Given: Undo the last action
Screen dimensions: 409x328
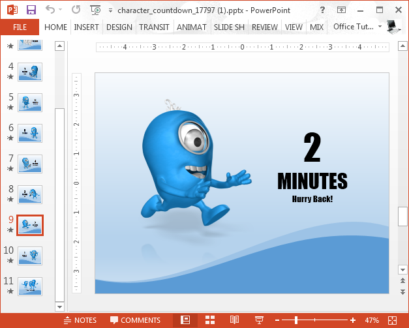Looking at the screenshot, I should (50, 10).
